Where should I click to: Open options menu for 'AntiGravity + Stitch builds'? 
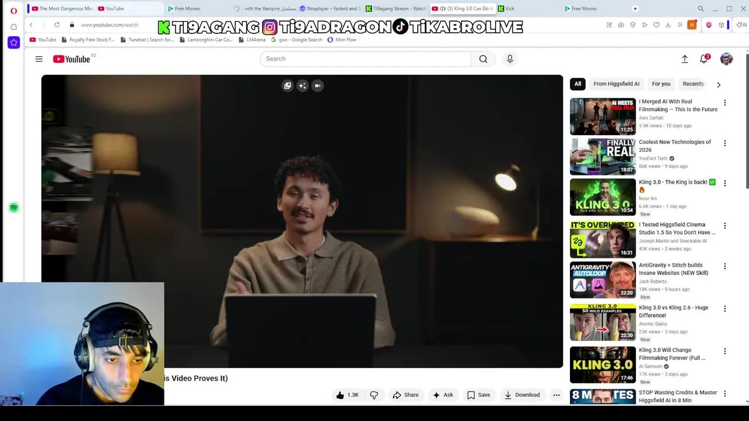click(724, 266)
